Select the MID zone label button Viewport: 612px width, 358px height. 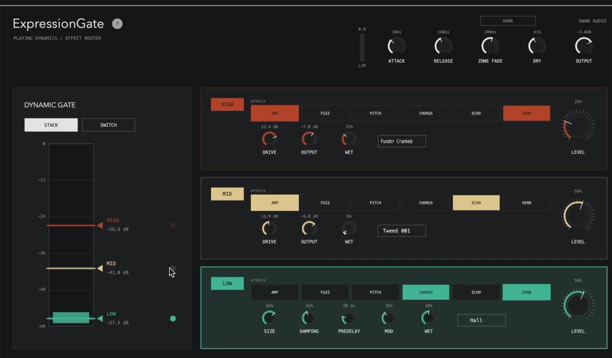[227, 194]
